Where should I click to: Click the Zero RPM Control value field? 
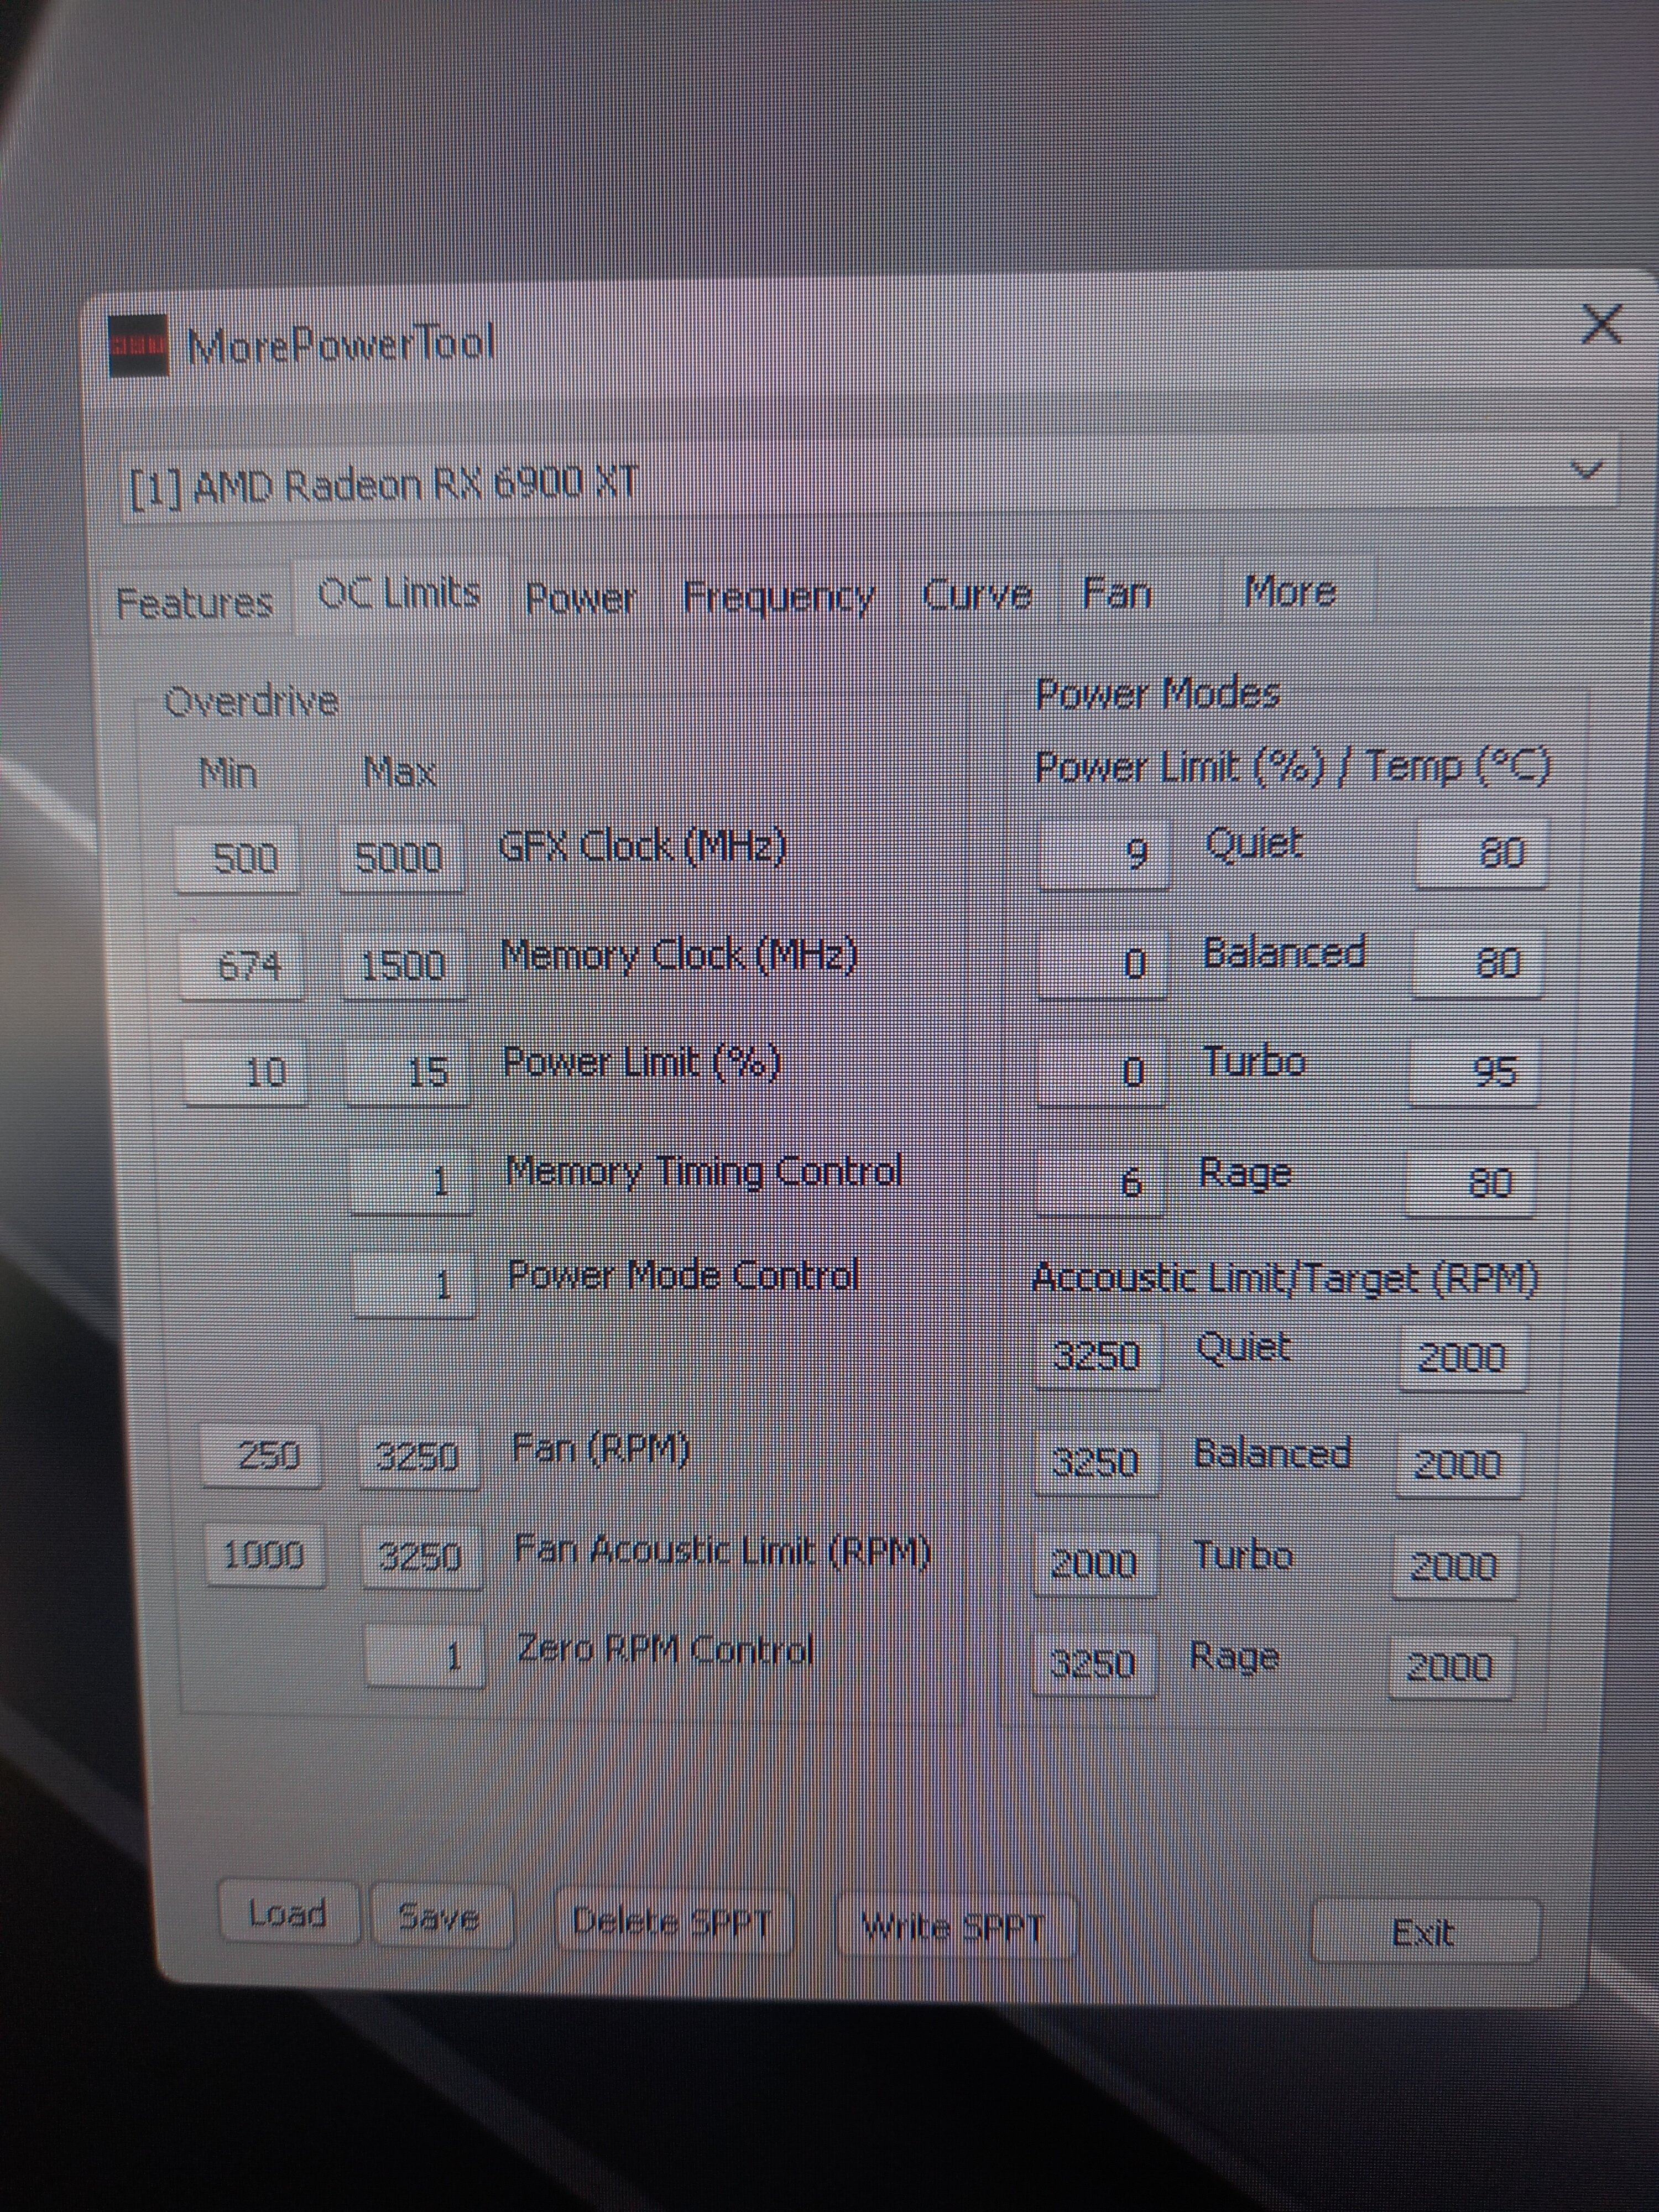pyautogui.click(x=424, y=1657)
